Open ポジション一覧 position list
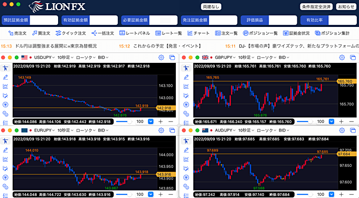Viewport: 359px width, 198px height. coord(260,33)
